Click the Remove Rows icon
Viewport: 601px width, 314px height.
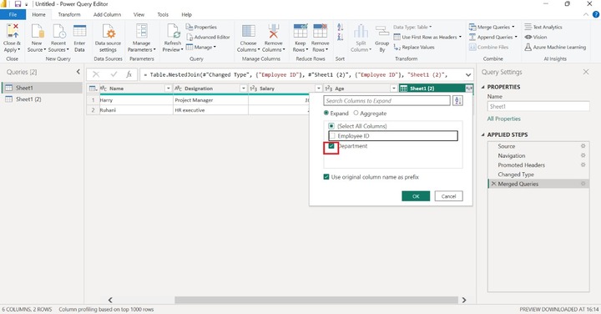pos(320,31)
